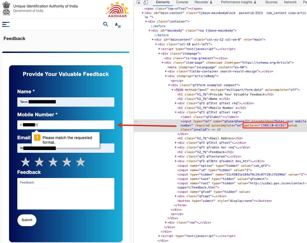Collapse the form method post node
The width and height of the screenshot is (307, 243).
173,90
